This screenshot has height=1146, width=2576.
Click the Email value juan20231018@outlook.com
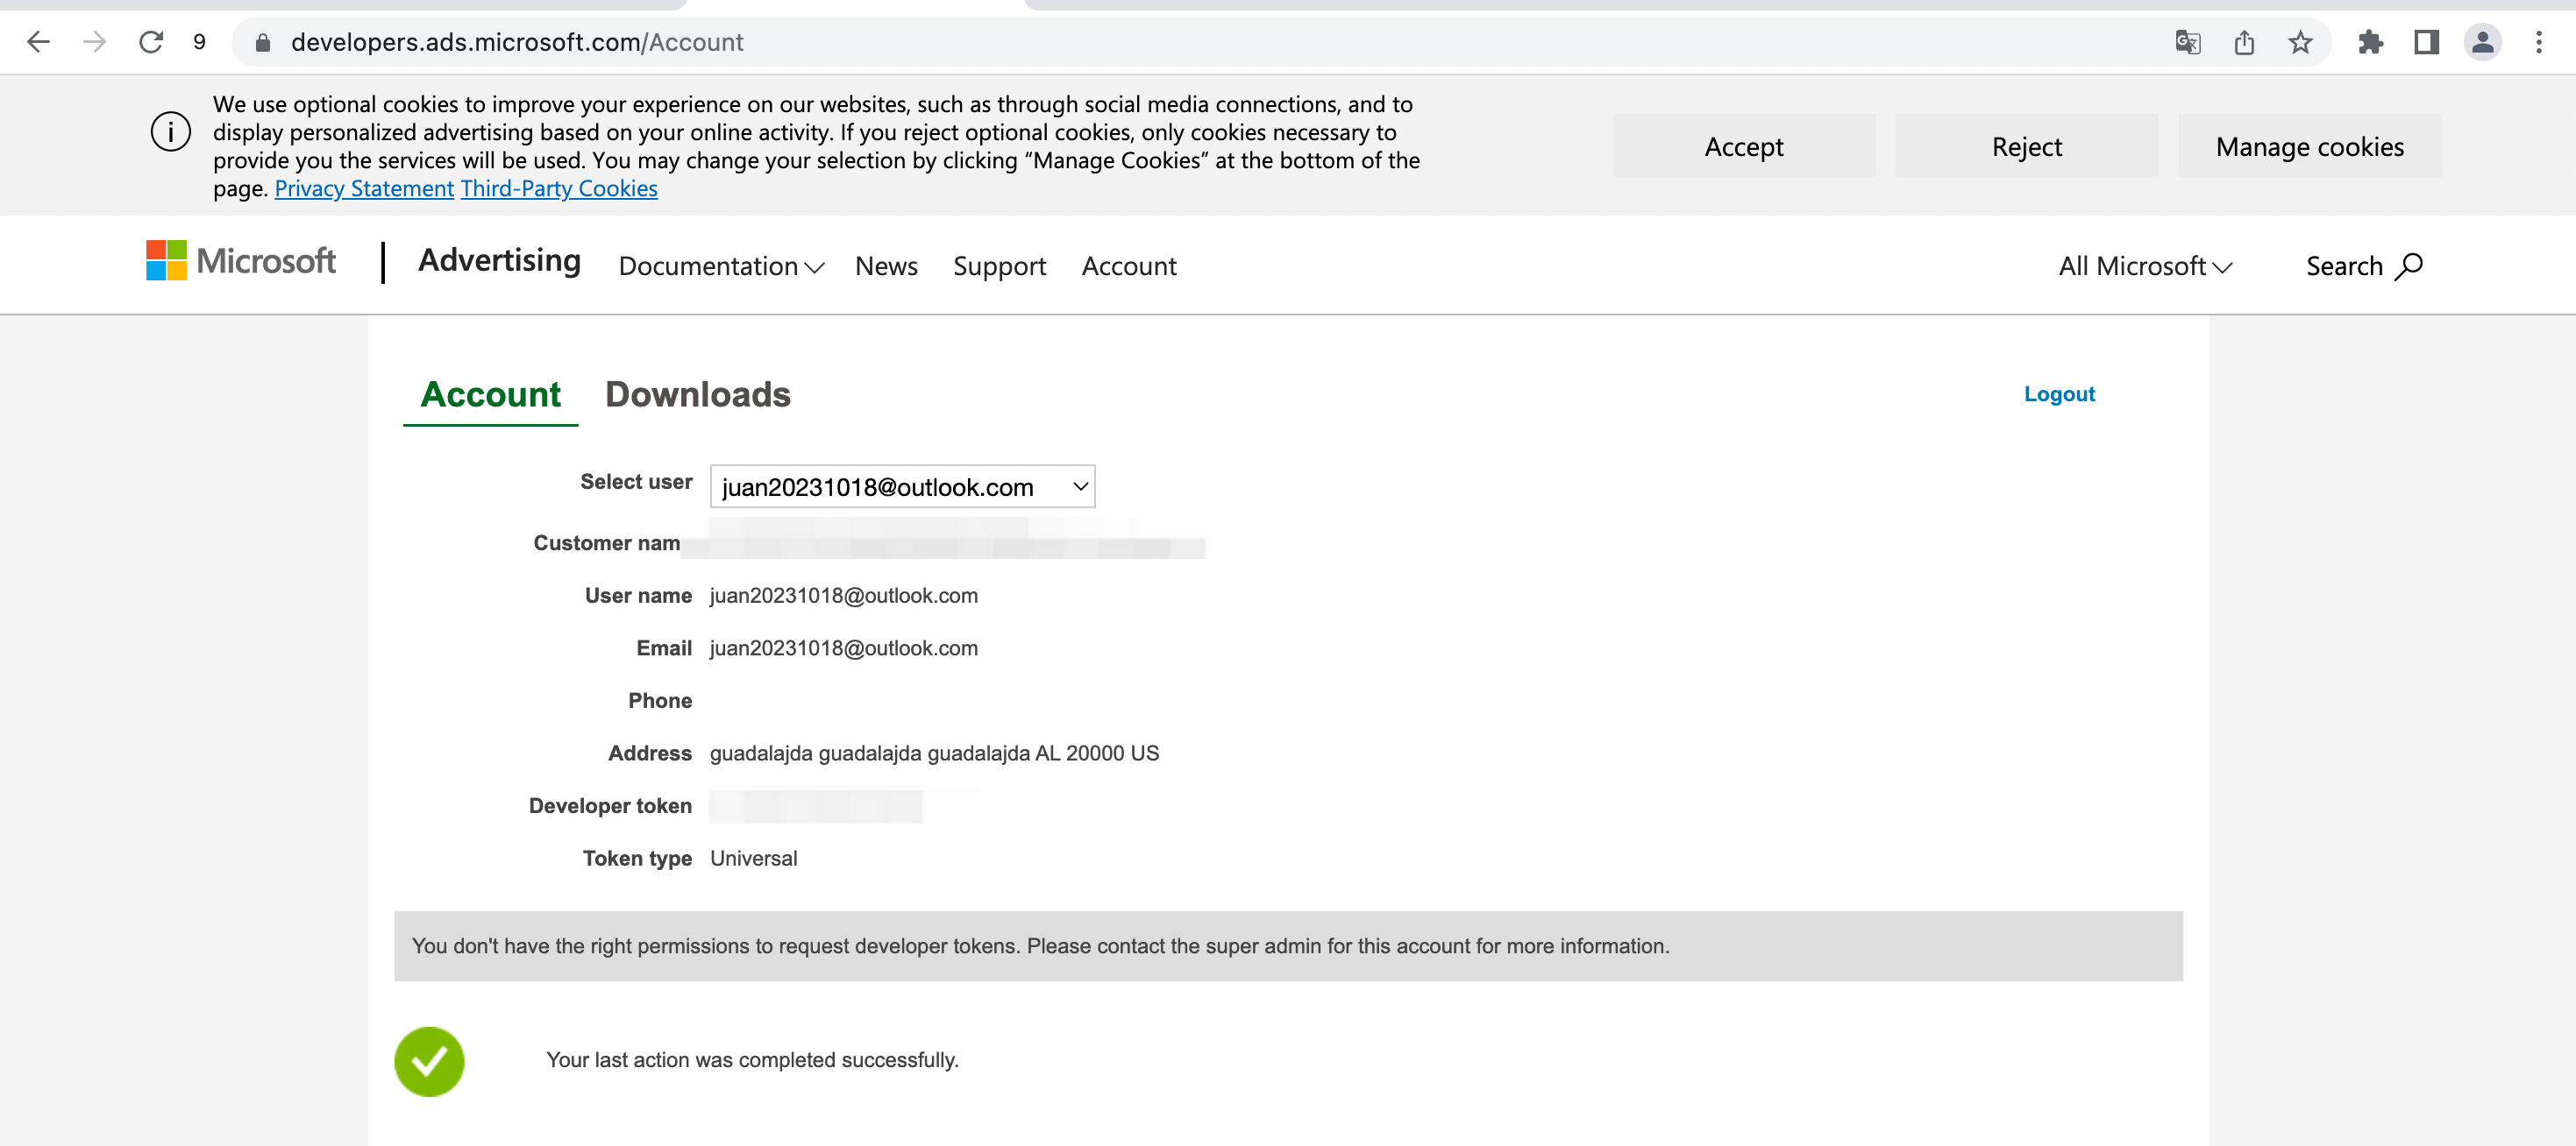tap(844, 648)
